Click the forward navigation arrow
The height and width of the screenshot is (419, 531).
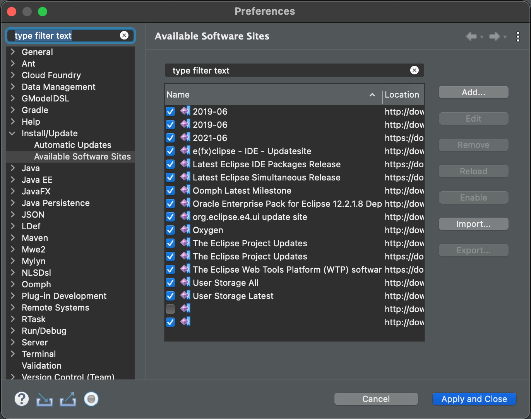click(495, 36)
